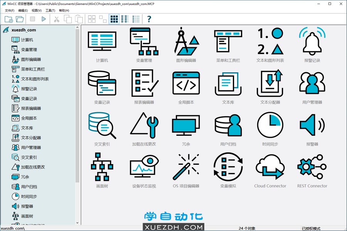Click the tree panel vertical scrollbar thumb

pos(77,106)
